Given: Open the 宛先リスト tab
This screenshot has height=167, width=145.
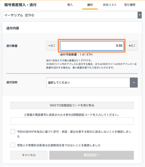Looking at the screenshot, I should tap(110, 5).
